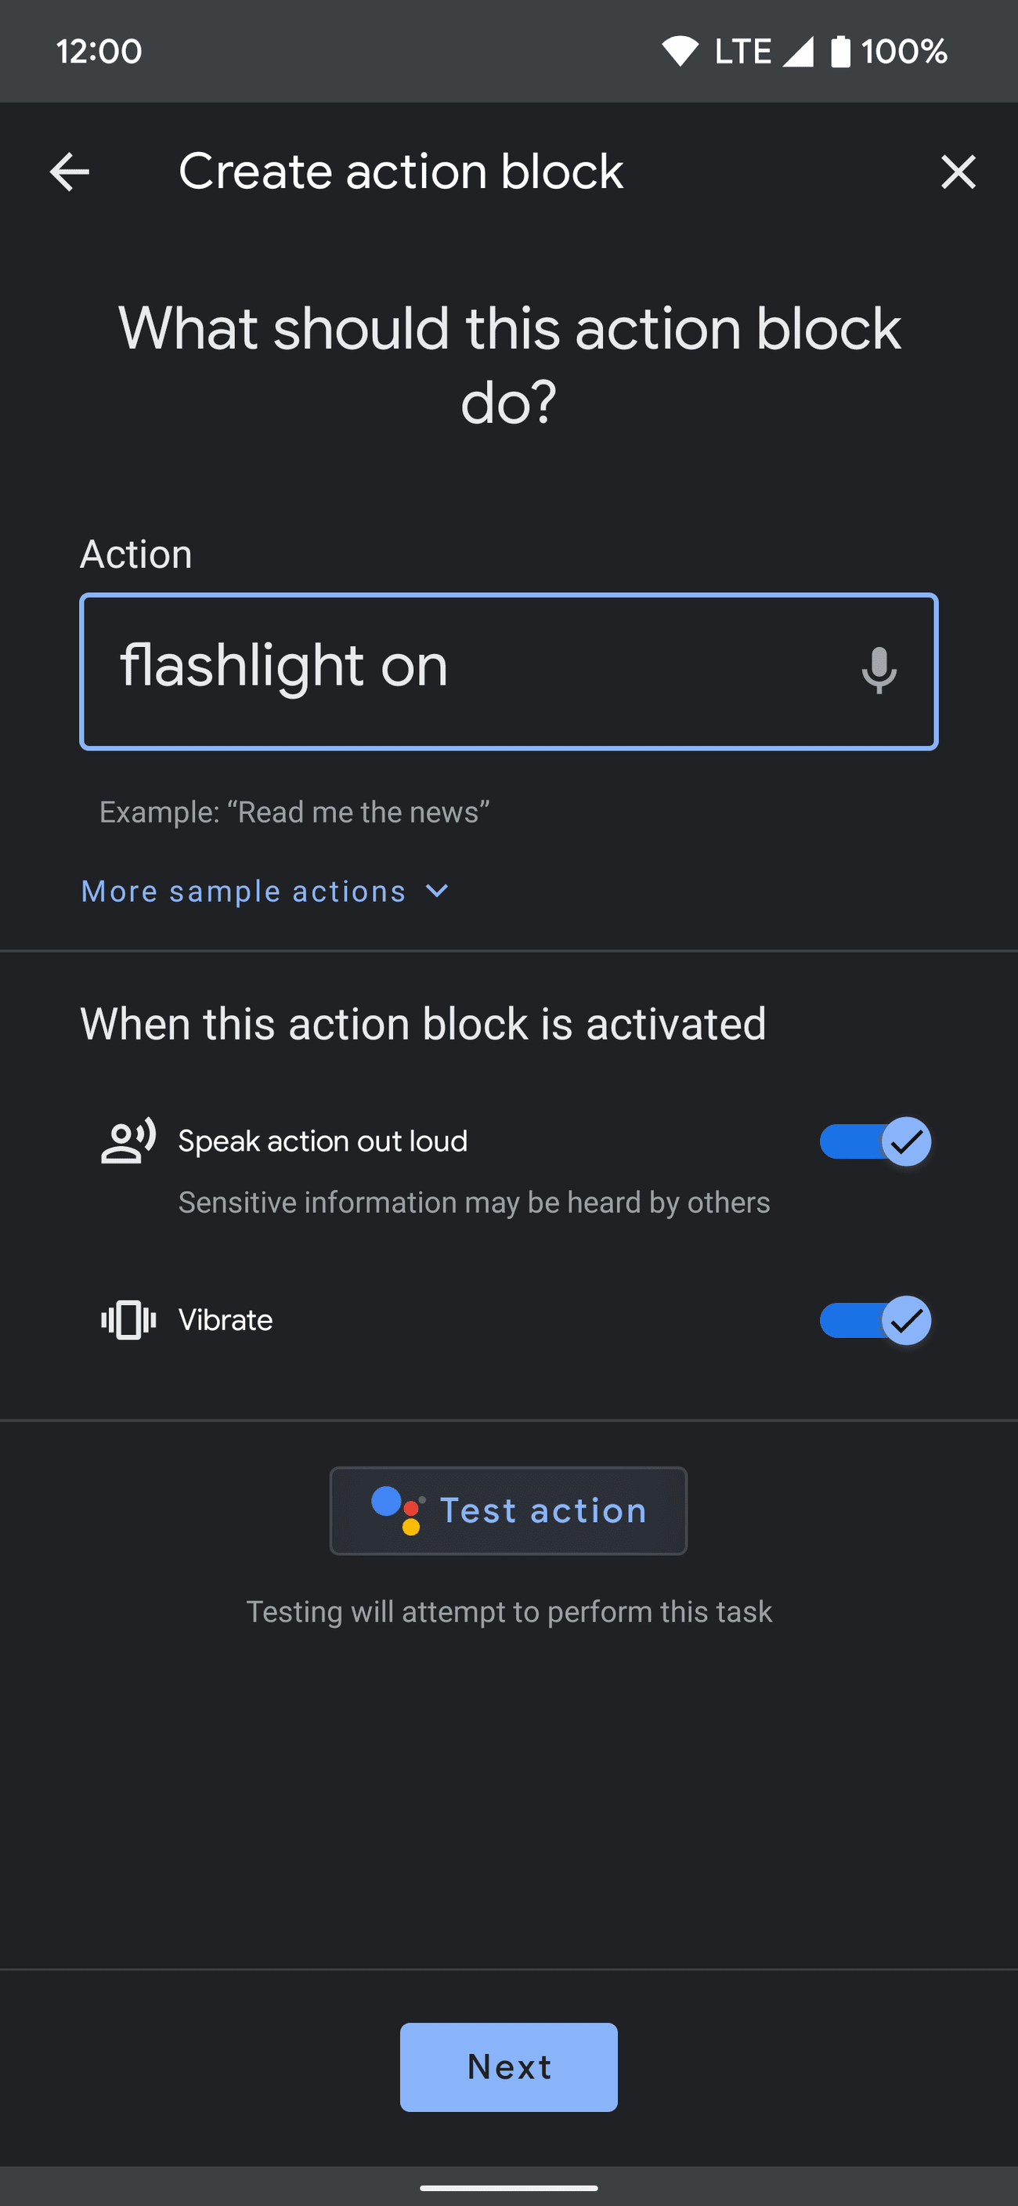Tap the LTE signal strength icon
This screenshot has height=2206, width=1018.
pyautogui.click(x=798, y=52)
